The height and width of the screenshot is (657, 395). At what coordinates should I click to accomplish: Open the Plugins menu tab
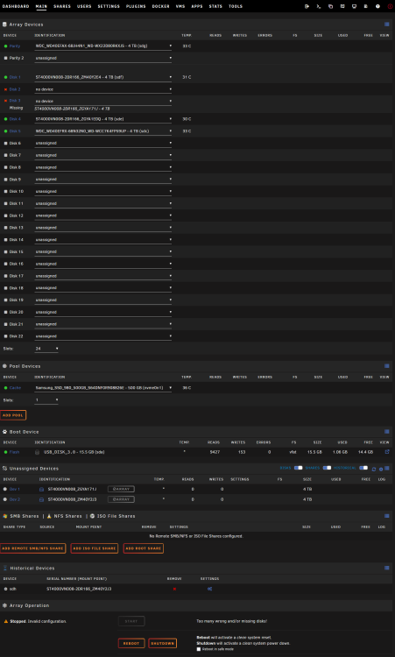[x=136, y=6]
